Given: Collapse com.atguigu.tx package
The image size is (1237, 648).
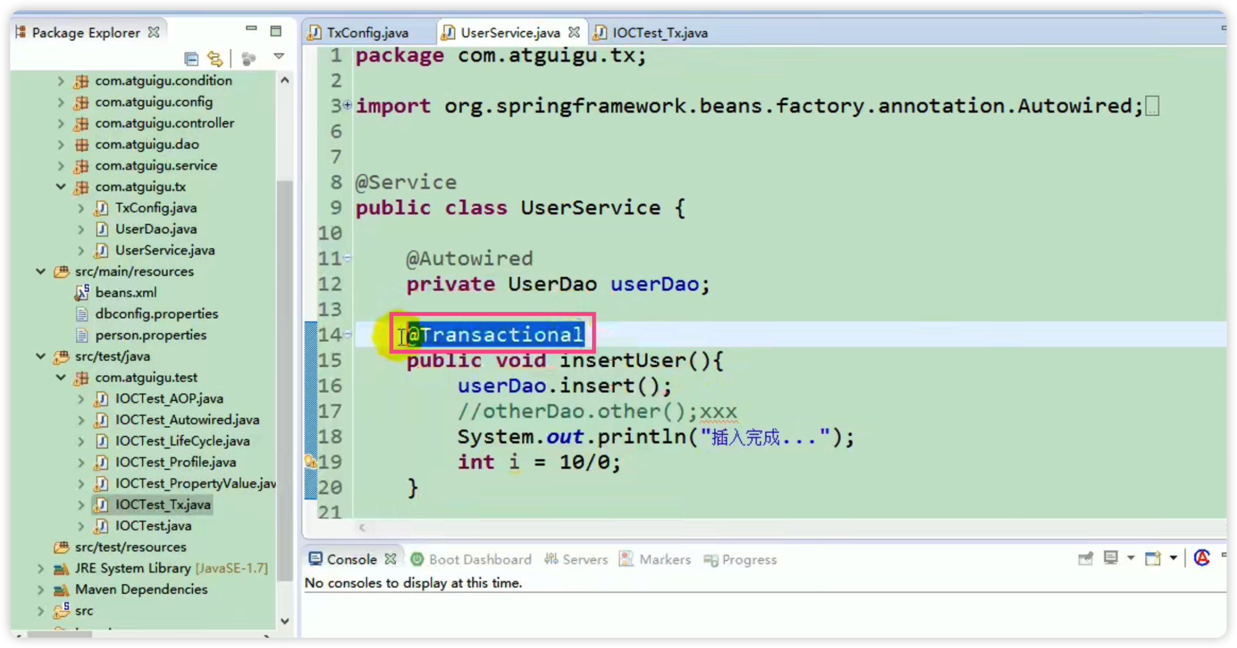Looking at the screenshot, I should coord(61,187).
